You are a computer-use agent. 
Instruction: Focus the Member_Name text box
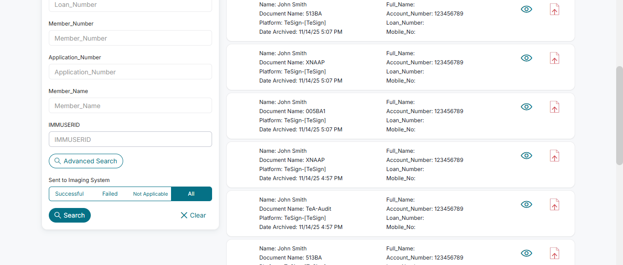[130, 105]
